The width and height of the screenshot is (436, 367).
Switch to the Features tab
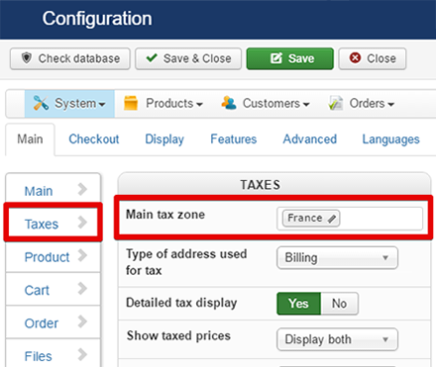[234, 139]
